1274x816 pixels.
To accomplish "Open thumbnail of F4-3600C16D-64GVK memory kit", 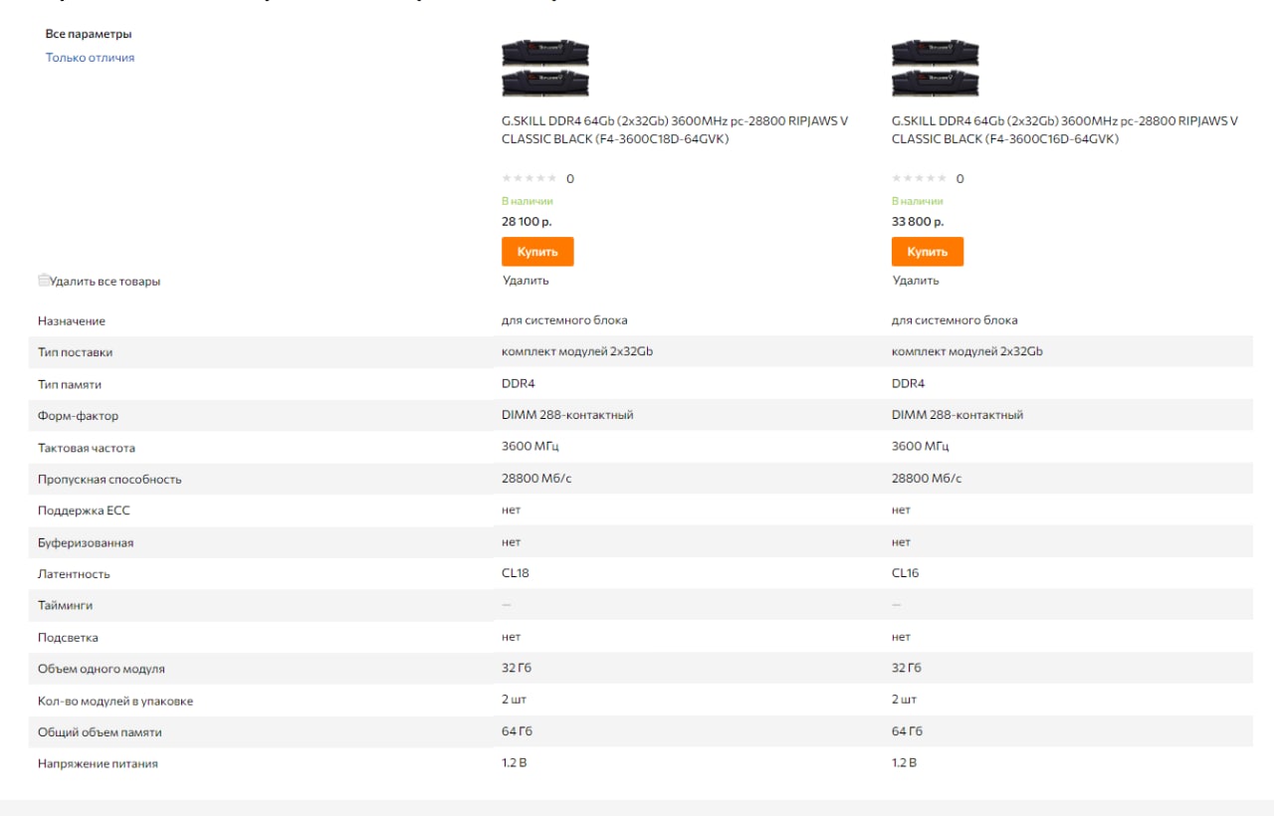I will (x=936, y=68).
